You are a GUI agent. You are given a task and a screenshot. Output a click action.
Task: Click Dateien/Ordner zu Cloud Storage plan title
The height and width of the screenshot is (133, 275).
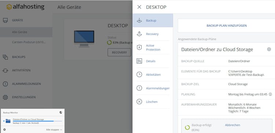tap(217, 50)
